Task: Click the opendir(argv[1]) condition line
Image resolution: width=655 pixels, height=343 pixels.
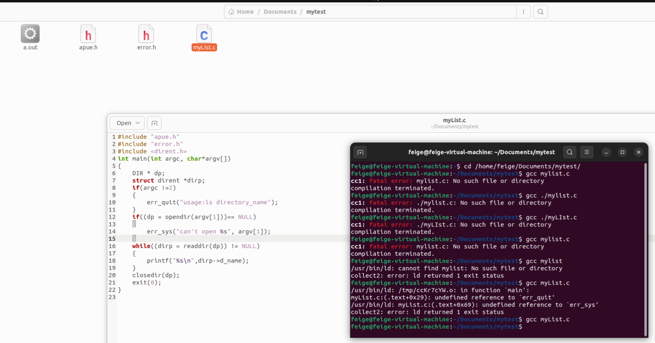Action: click(194, 217)
